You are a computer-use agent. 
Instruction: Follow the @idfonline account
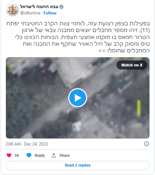click(x=50, y=13)
